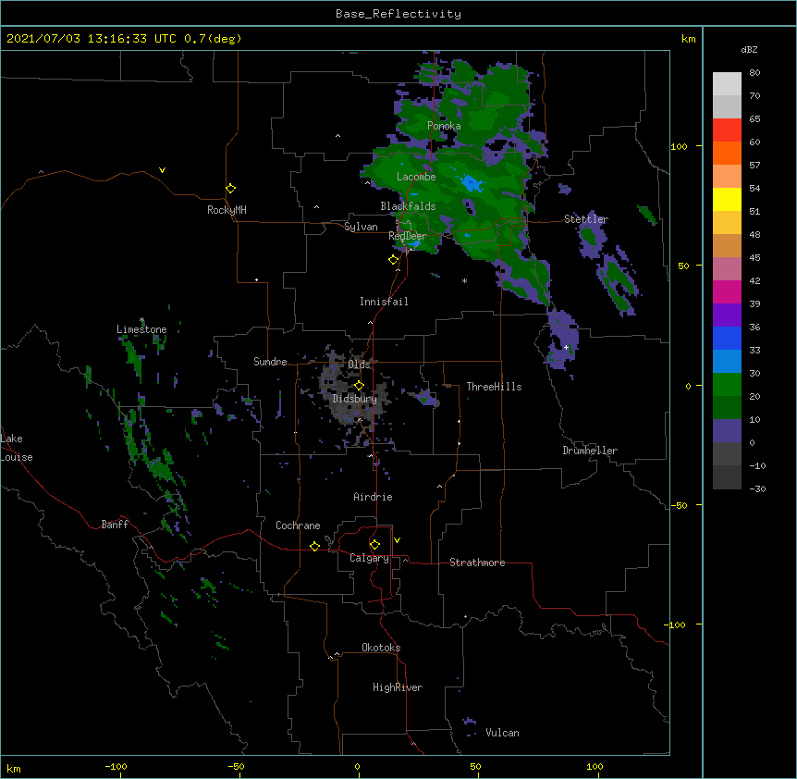Image resolution: width=797 pixels, height=779 pixels.
Task: Select the yellow diamond marker just south of RedDeer
Action: pyautogui.click(x=394, y=260)
